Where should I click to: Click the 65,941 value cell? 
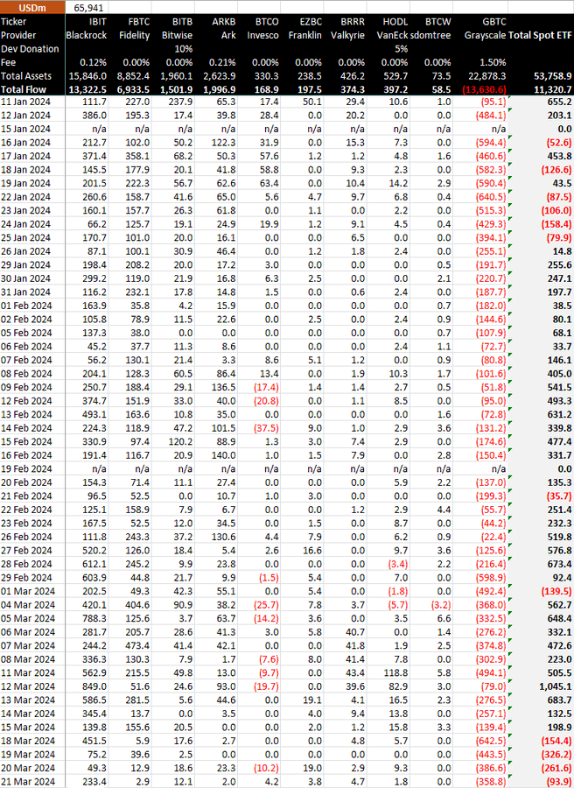(x=88, y=8)
